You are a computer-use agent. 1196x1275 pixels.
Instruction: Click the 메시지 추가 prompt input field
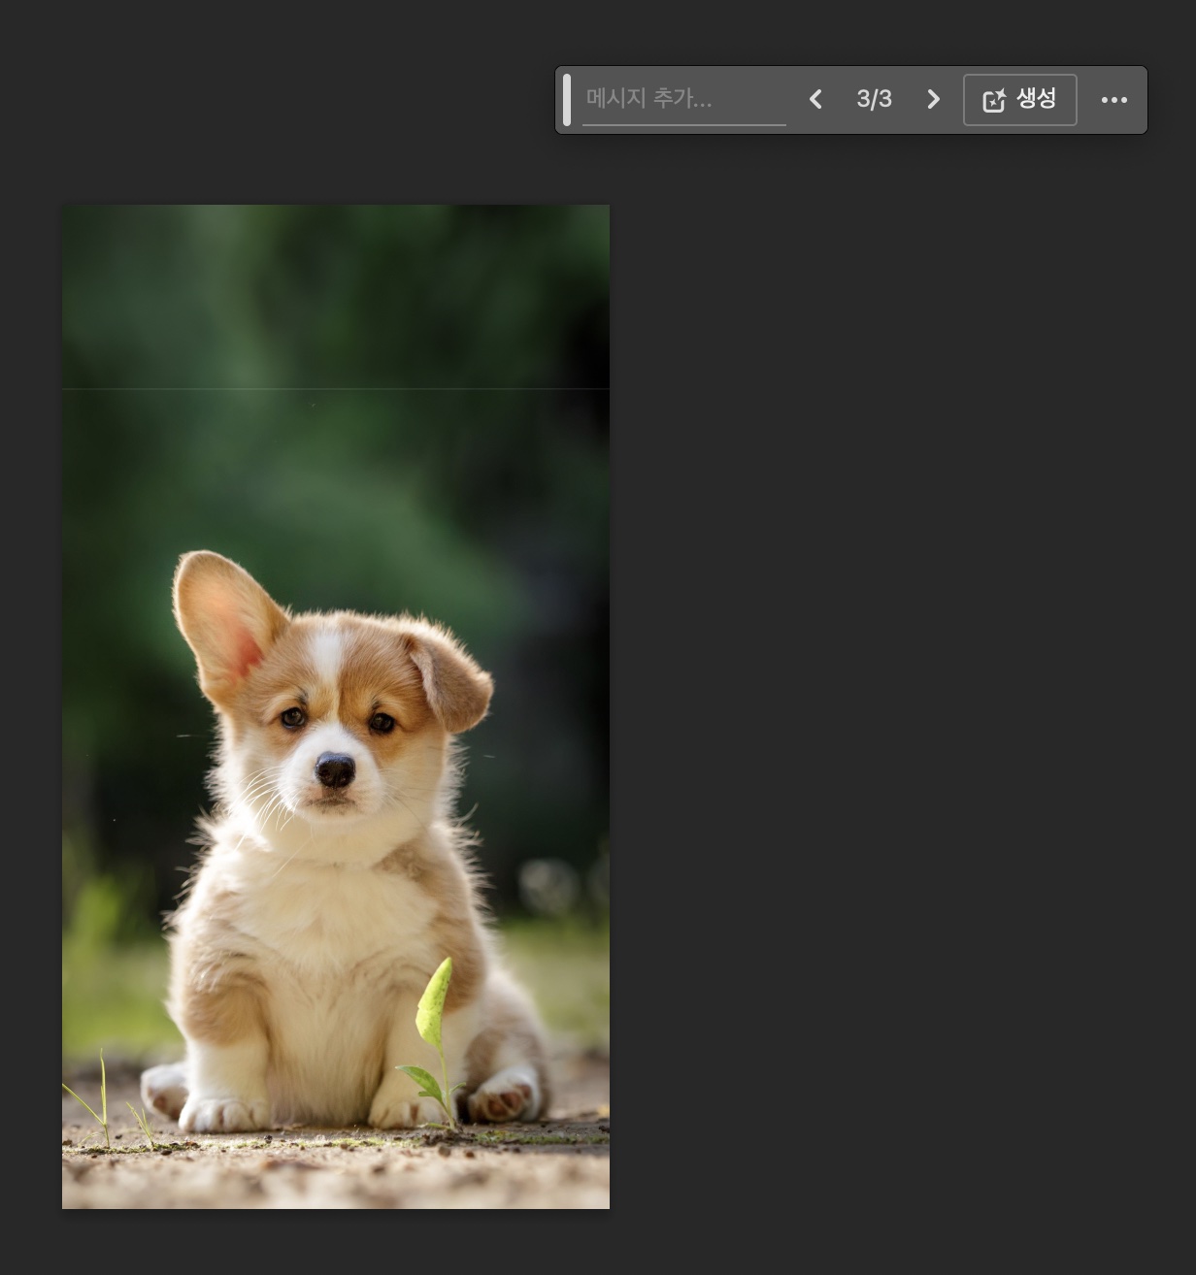[683, 99]
